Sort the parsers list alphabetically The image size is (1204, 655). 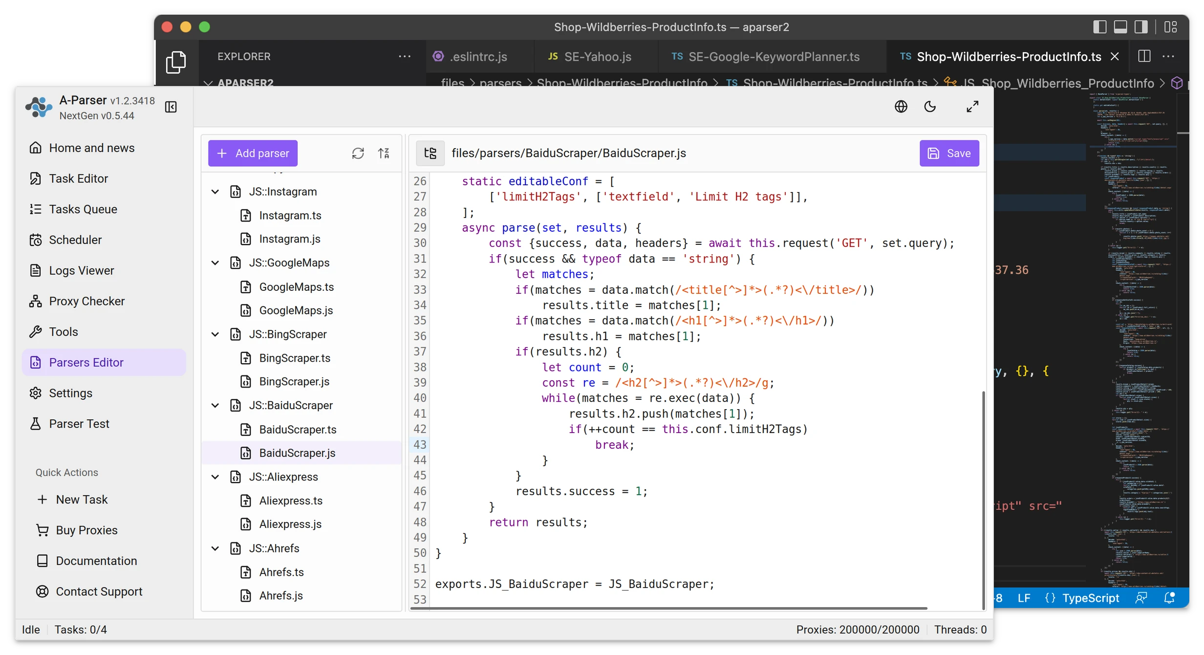(384, 153)
